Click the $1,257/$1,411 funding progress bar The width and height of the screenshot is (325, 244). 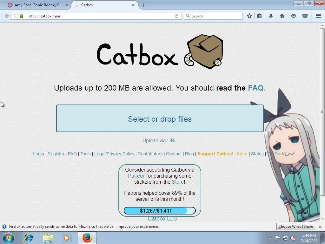160,211
